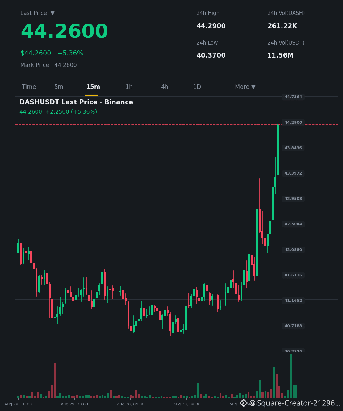Click the 43.8436 price axis label
The image size is (343, 411).
pos(293,148)
